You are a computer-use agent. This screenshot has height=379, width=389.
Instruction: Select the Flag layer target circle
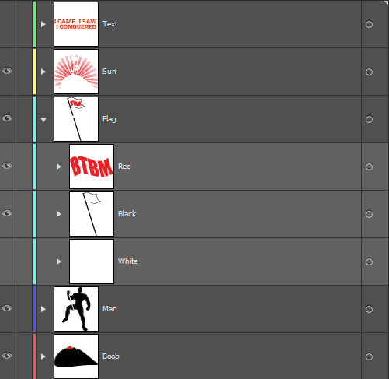pos(369,119)
